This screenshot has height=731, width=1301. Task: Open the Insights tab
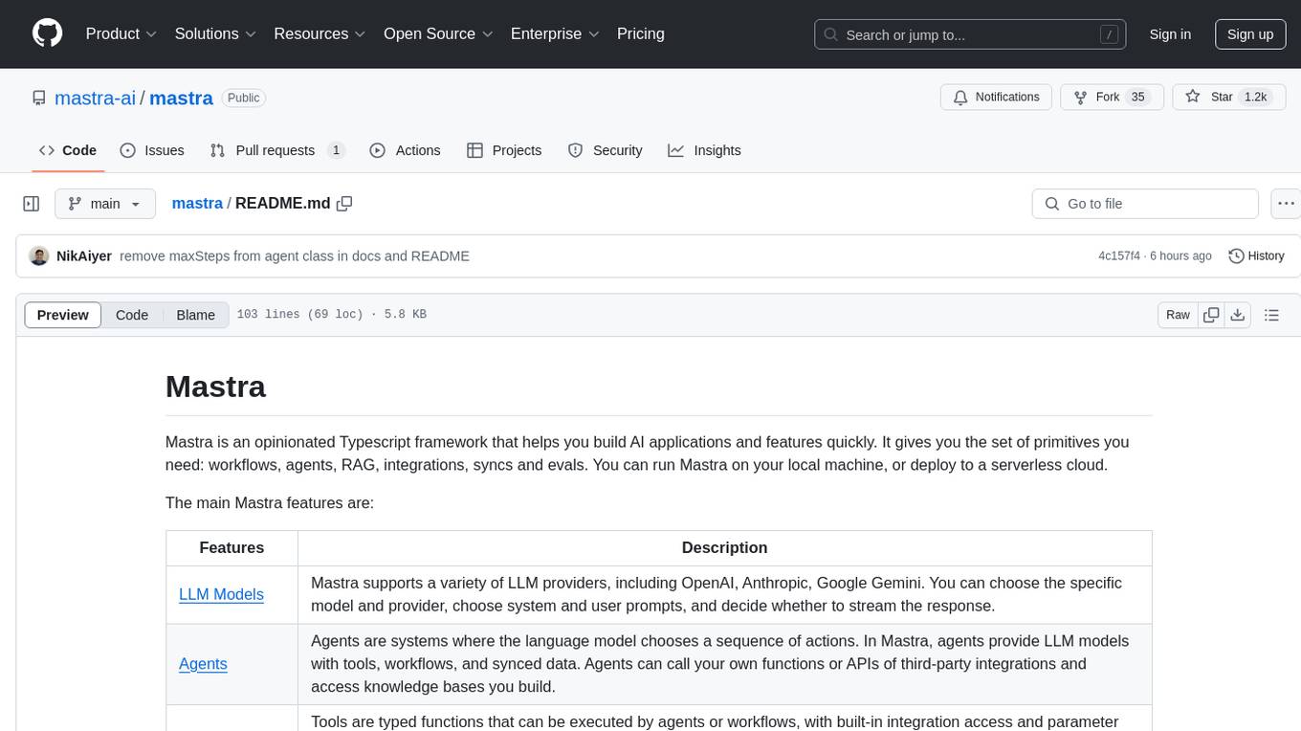[x=704, y=150]
